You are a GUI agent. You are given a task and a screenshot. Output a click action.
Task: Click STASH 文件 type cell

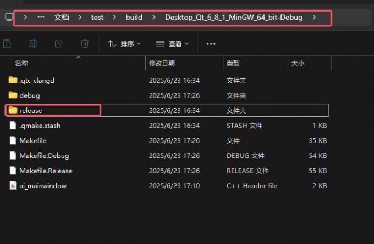245,126
